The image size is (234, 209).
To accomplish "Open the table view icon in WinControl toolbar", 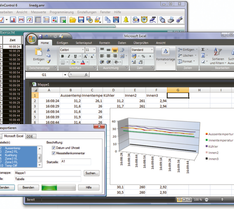I will click(x=38, y=20).
